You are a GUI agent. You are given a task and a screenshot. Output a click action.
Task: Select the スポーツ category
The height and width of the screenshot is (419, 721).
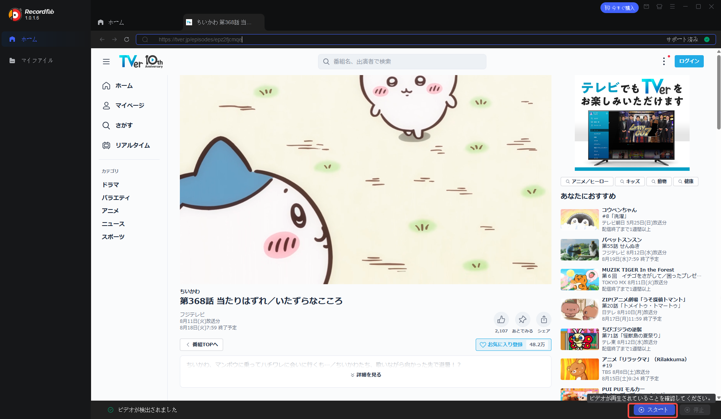(x=113, y=237)
